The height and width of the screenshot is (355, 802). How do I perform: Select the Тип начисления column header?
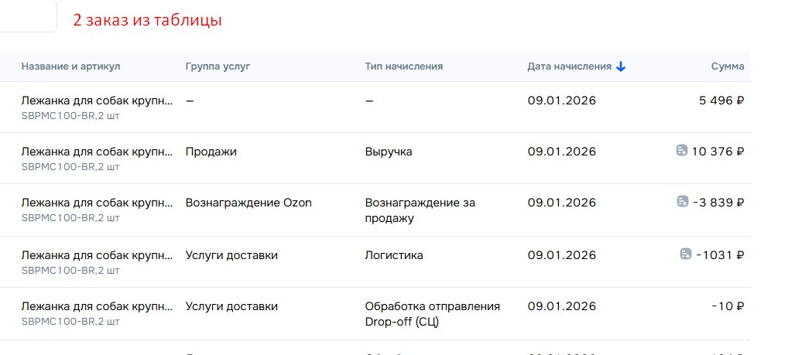point(403,67)
